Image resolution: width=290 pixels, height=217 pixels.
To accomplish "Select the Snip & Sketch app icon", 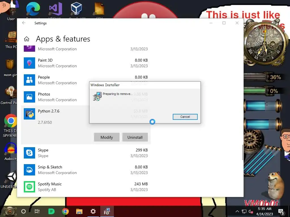I will [x=29, y=170].
